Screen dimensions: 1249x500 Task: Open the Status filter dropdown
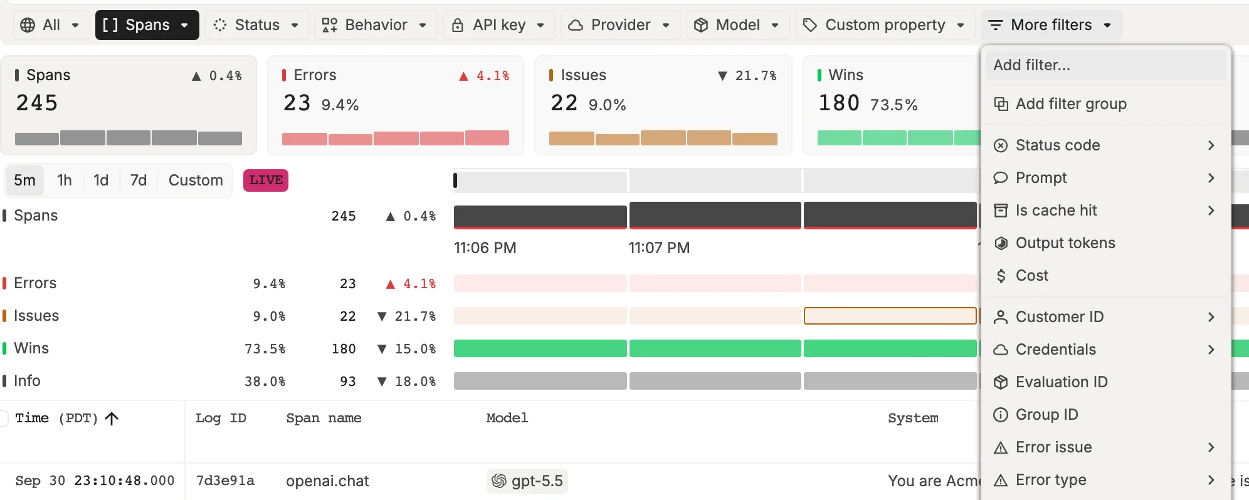coord(257,25)
